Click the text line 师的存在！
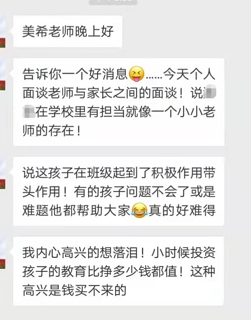Image resolution: width=251 pixels, height=320 pixels. click(52, 131)
